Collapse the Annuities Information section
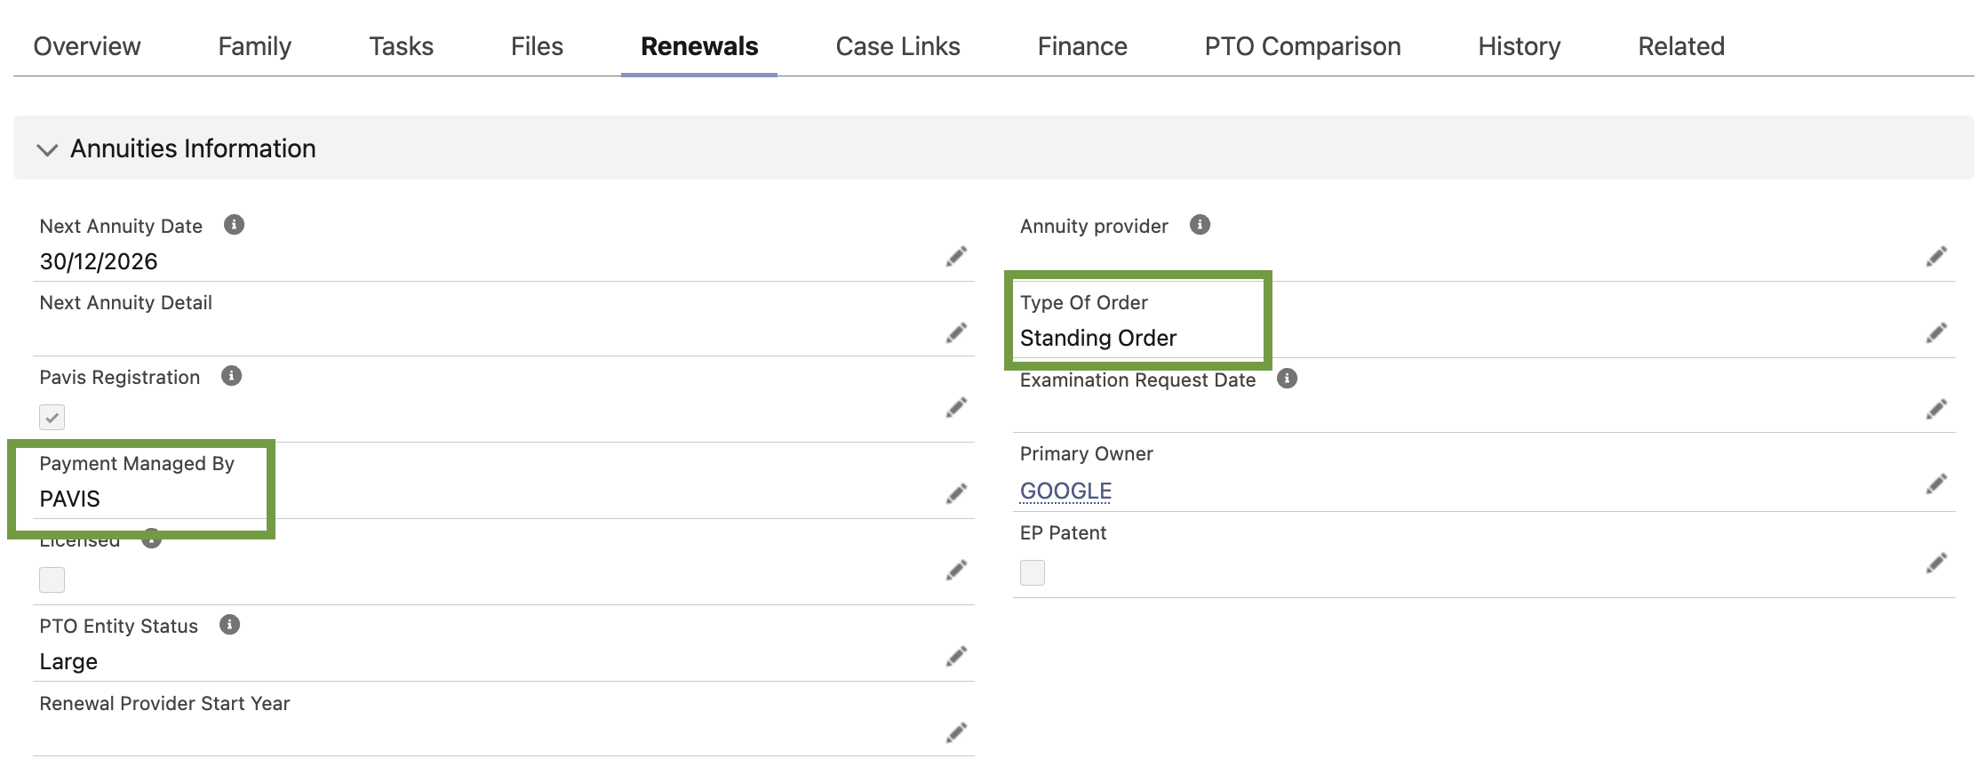1978x775 pixels. 47,149
